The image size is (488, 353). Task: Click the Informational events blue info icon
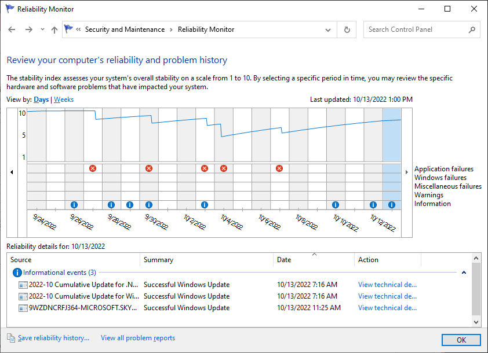tap(17, 273)
